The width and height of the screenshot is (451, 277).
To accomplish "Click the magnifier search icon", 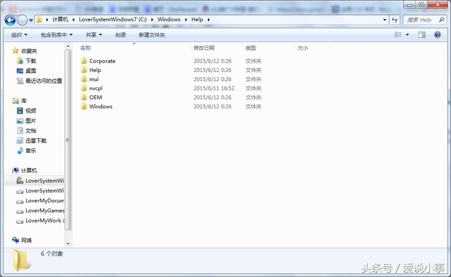I will click(442, 20).
